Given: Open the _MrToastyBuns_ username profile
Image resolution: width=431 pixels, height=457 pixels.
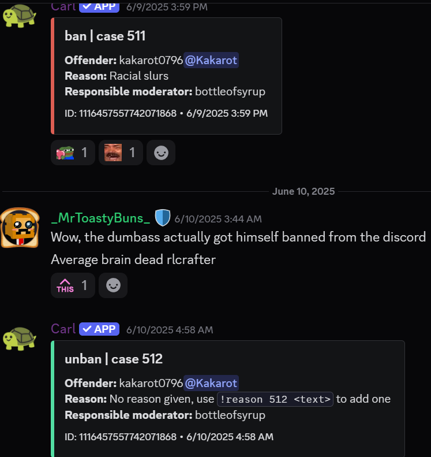Looking at the screenshot, I should click(x=100, y=218).
